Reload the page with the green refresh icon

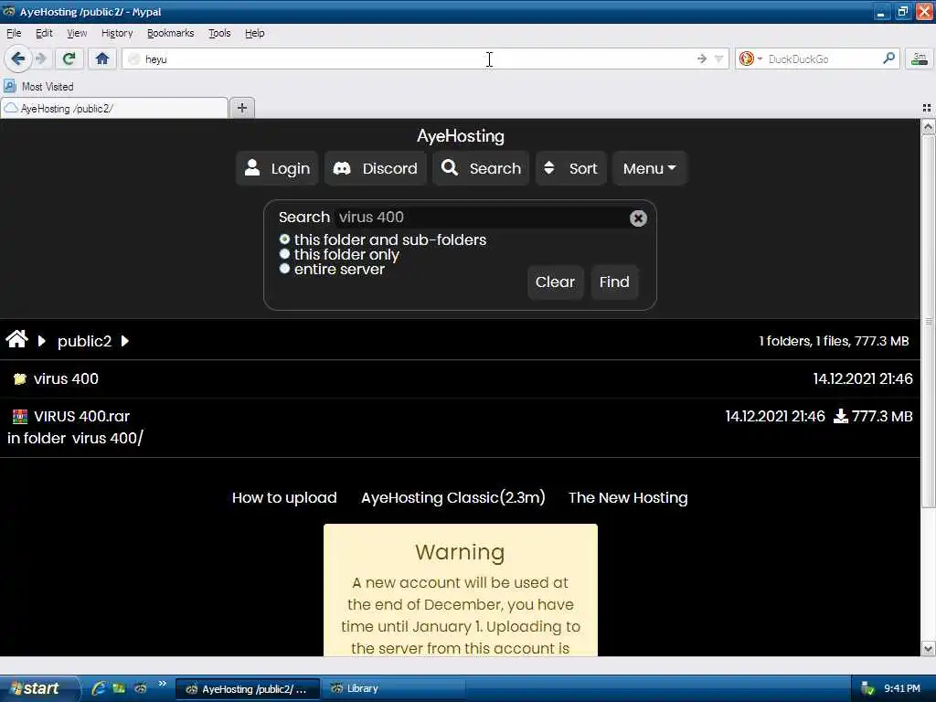coord(69,58)
